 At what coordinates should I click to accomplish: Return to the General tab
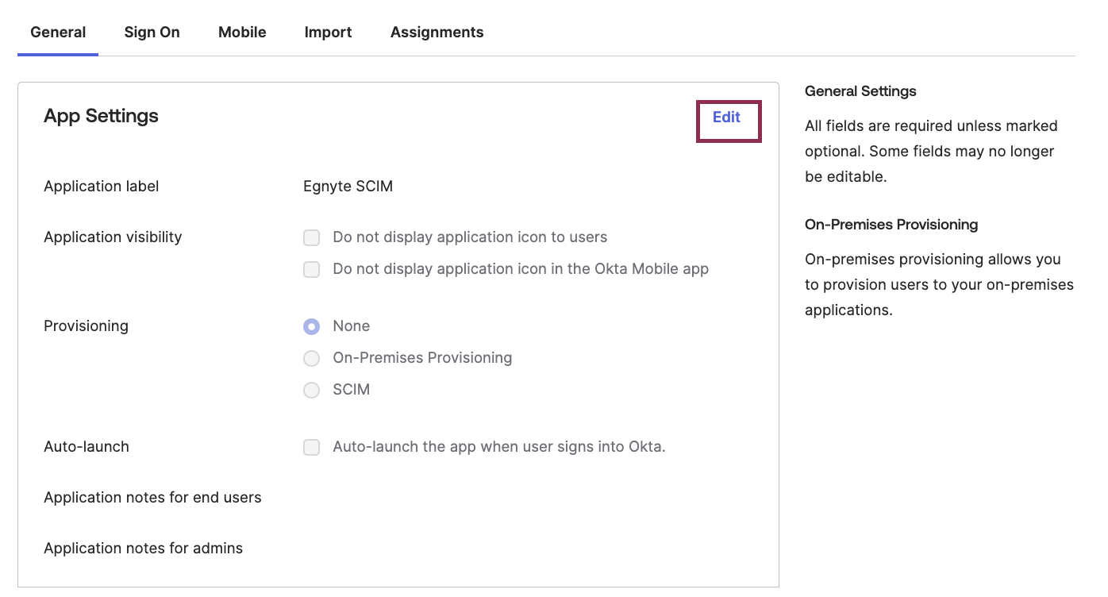(57, 32)
